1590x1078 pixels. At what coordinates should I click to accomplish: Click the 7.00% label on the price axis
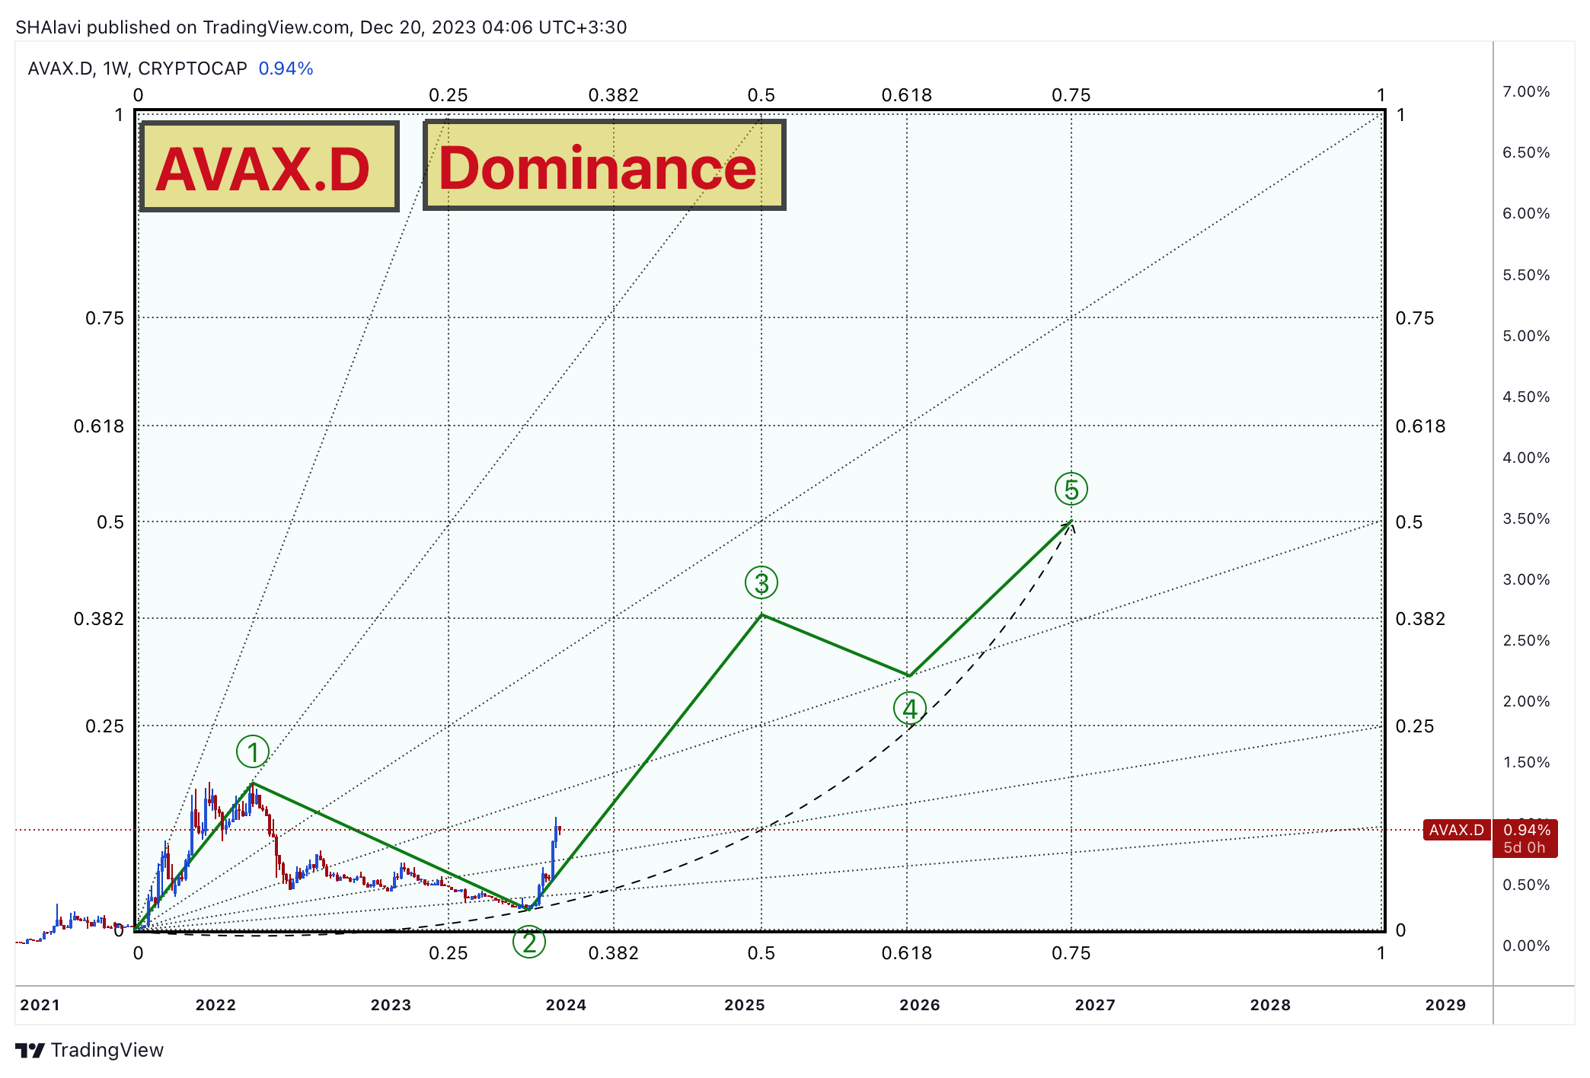pyautogui.click(x=1526, y=91)
